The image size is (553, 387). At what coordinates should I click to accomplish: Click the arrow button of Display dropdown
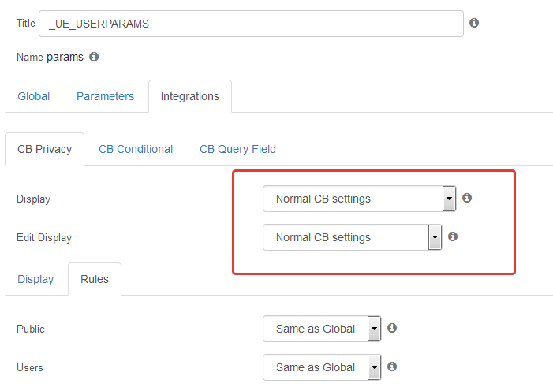[x=449, y=199]
